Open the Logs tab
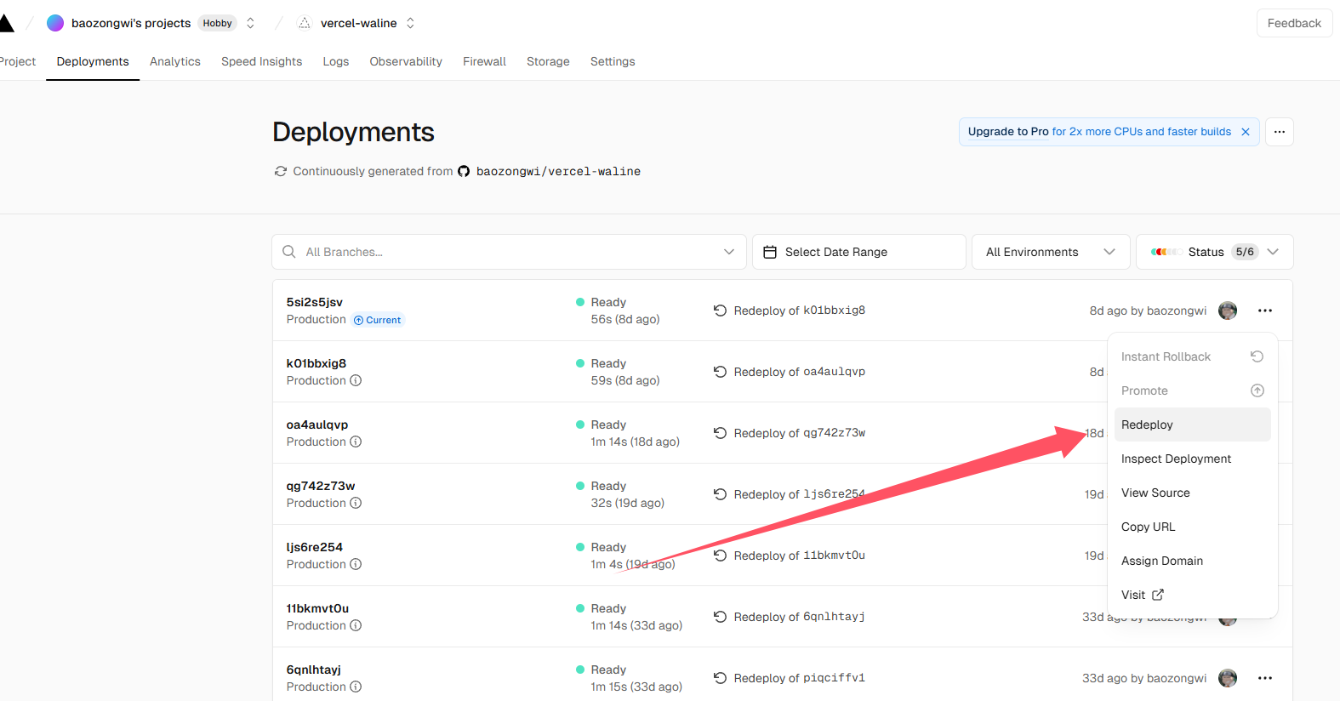Viewport: 1340px width, 701px height. pos(336,61)
